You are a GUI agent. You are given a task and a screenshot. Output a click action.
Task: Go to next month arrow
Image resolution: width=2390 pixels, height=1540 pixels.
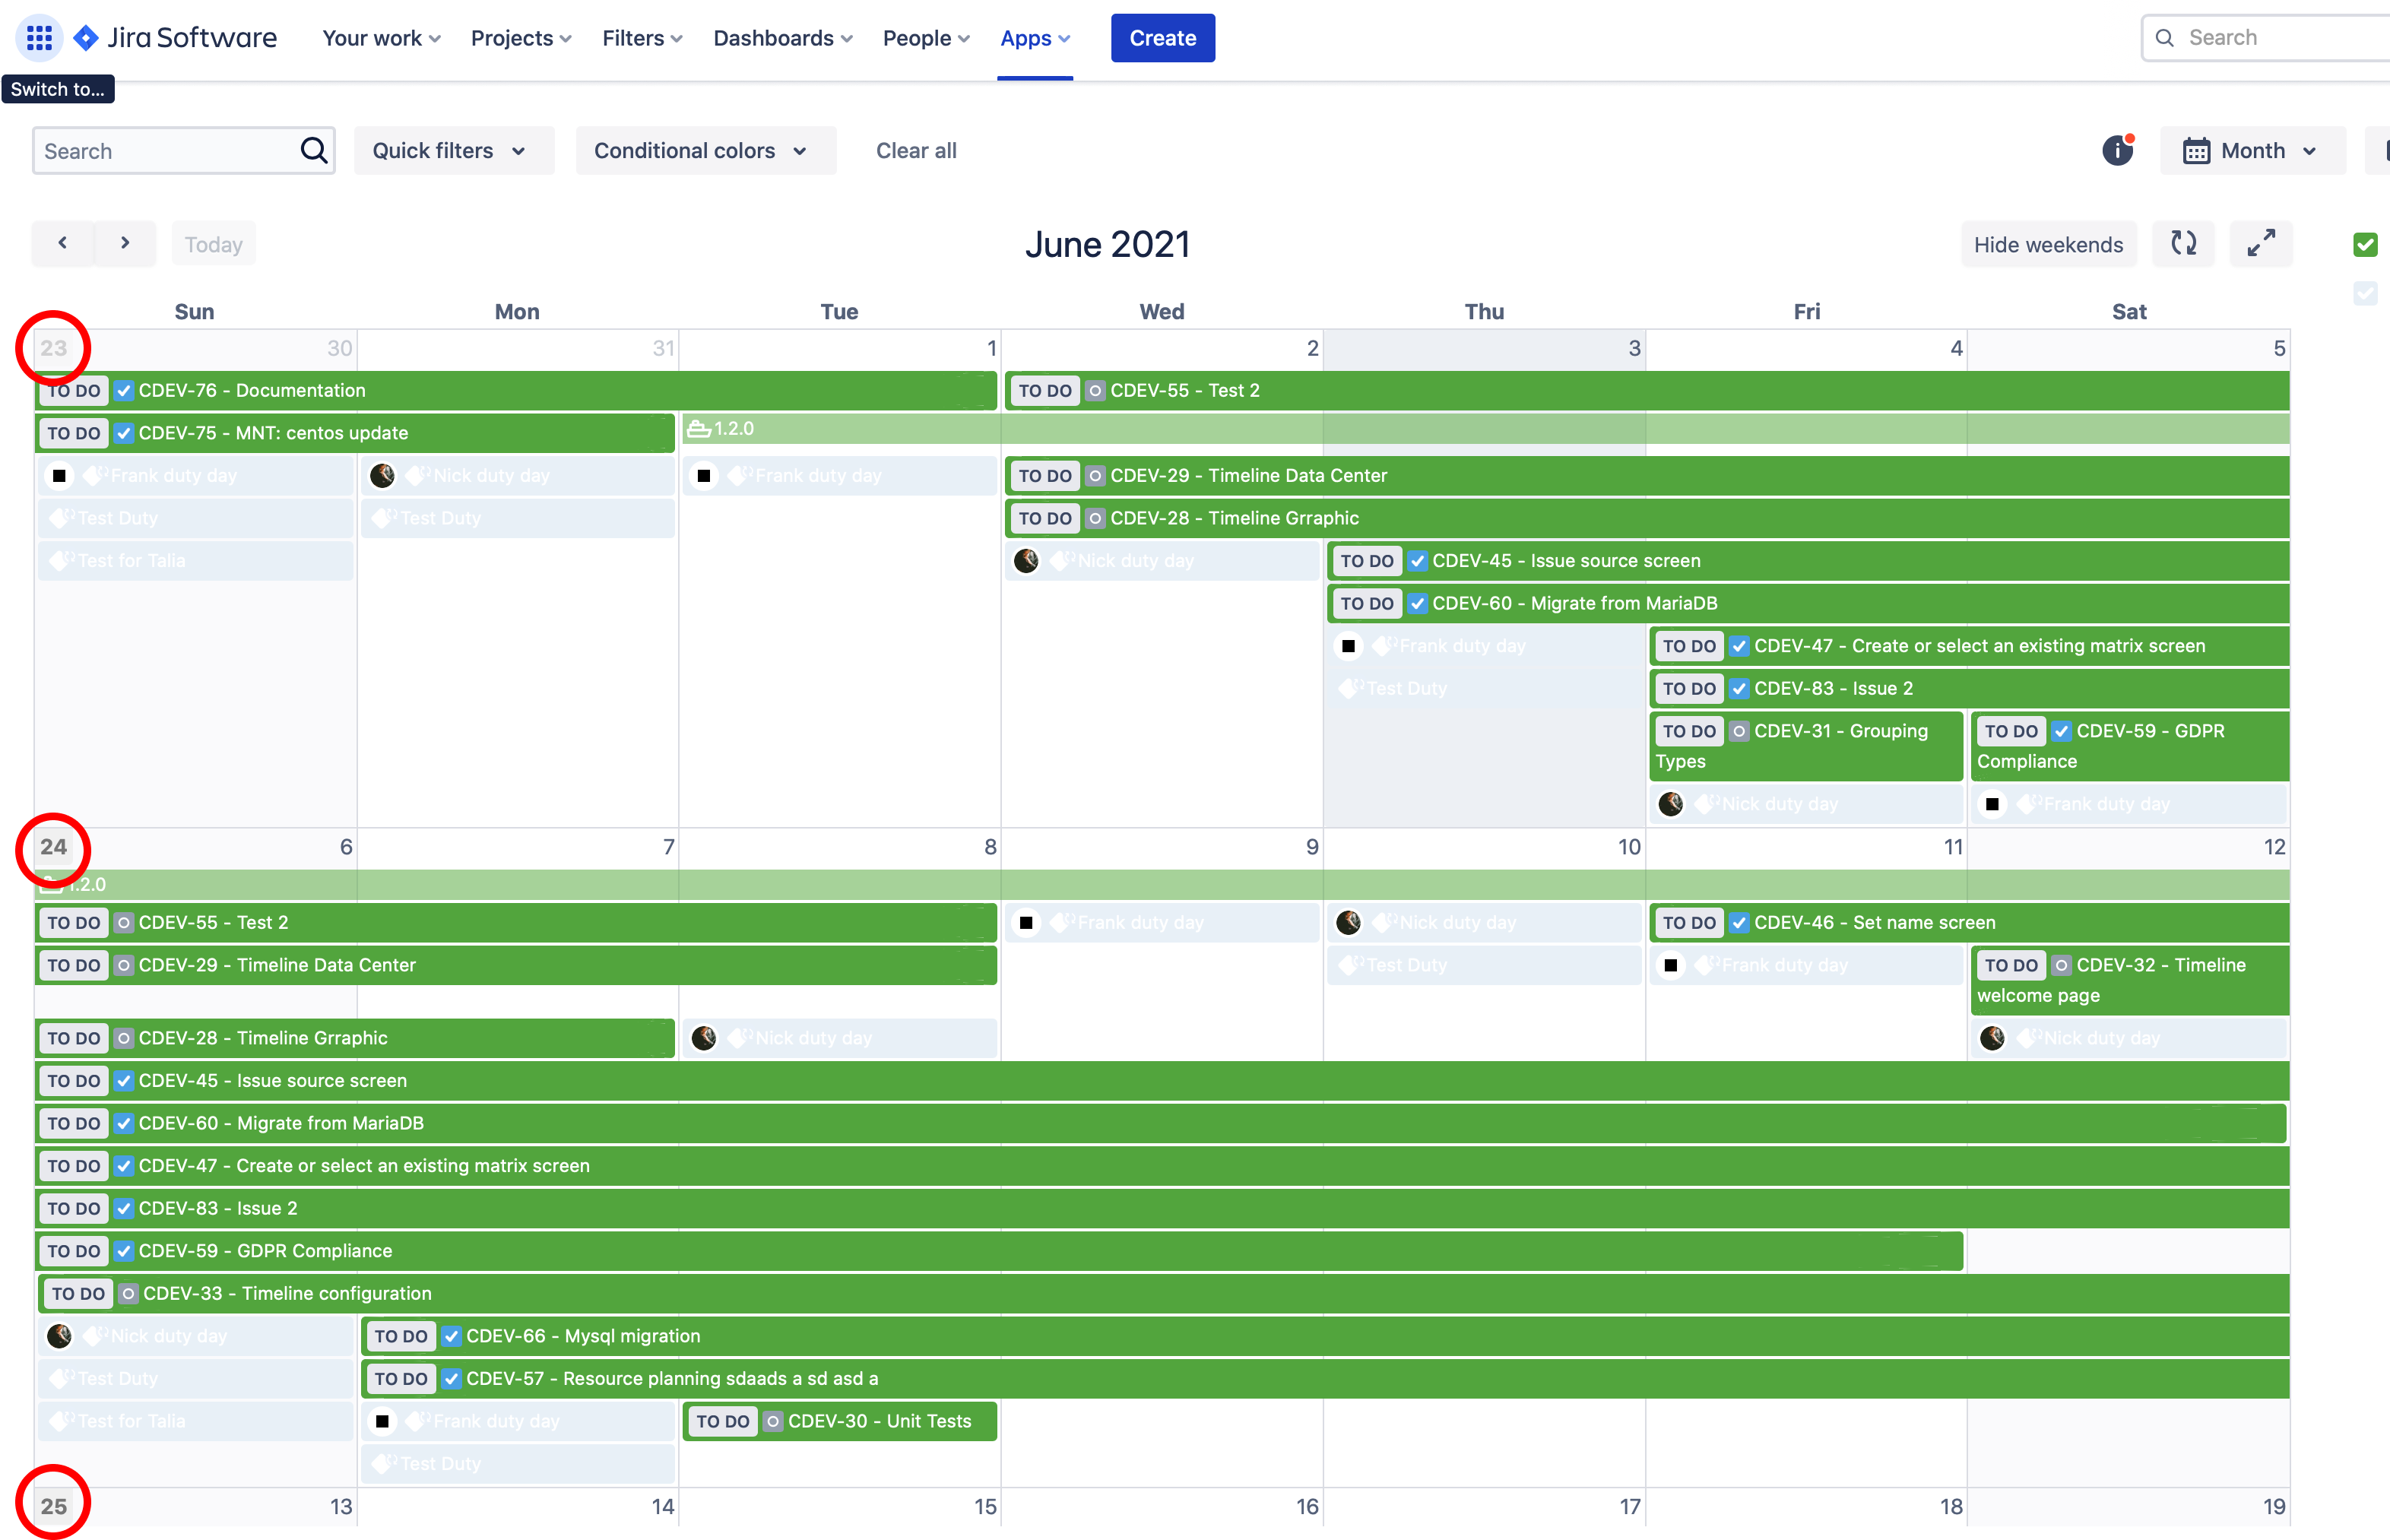click(x=125, y=243)
